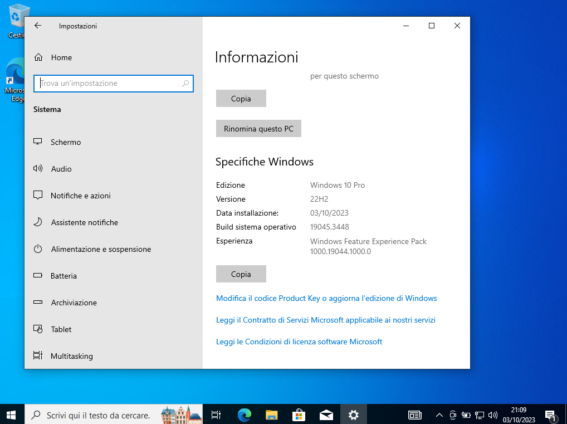567x424 pixels.
Task: Click the tablet touch icon beside Tablet
Action: (x=38, y=329)
